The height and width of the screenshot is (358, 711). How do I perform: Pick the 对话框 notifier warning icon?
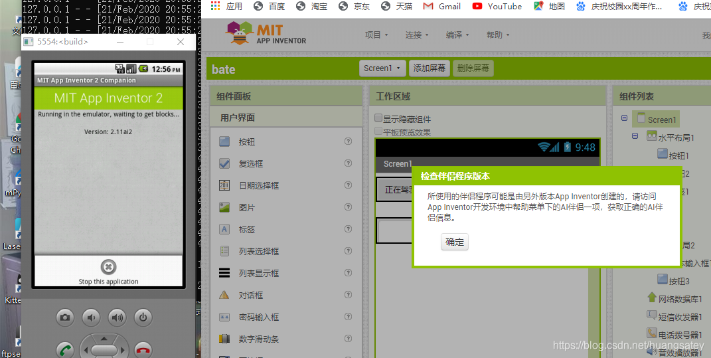tap(224, 295)
